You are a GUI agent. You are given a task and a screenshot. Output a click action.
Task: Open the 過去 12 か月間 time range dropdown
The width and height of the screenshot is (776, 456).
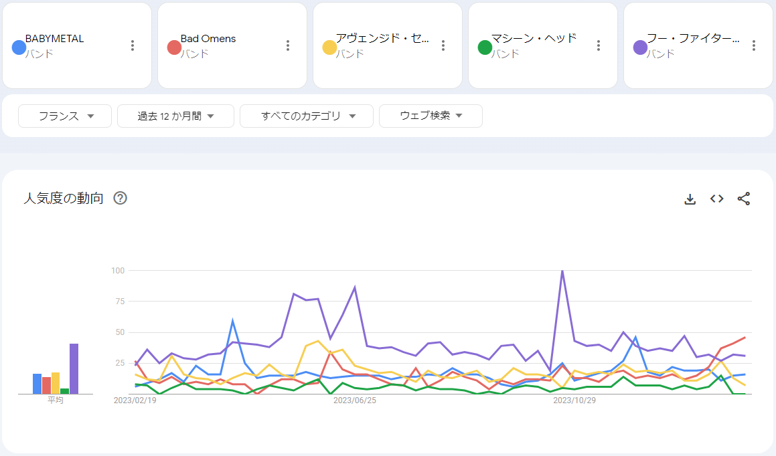175,116
